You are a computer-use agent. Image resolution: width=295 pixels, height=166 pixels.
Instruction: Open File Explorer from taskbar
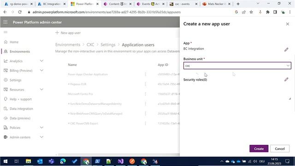[x=28, y=161]
